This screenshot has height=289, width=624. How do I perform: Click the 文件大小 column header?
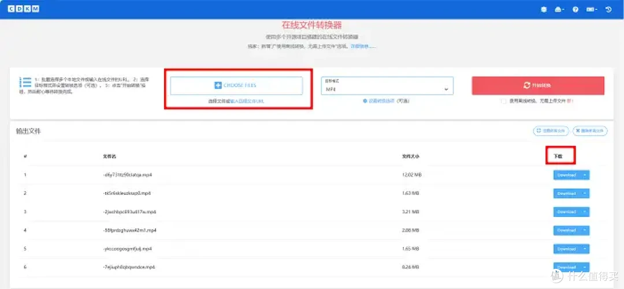[410, 157]
